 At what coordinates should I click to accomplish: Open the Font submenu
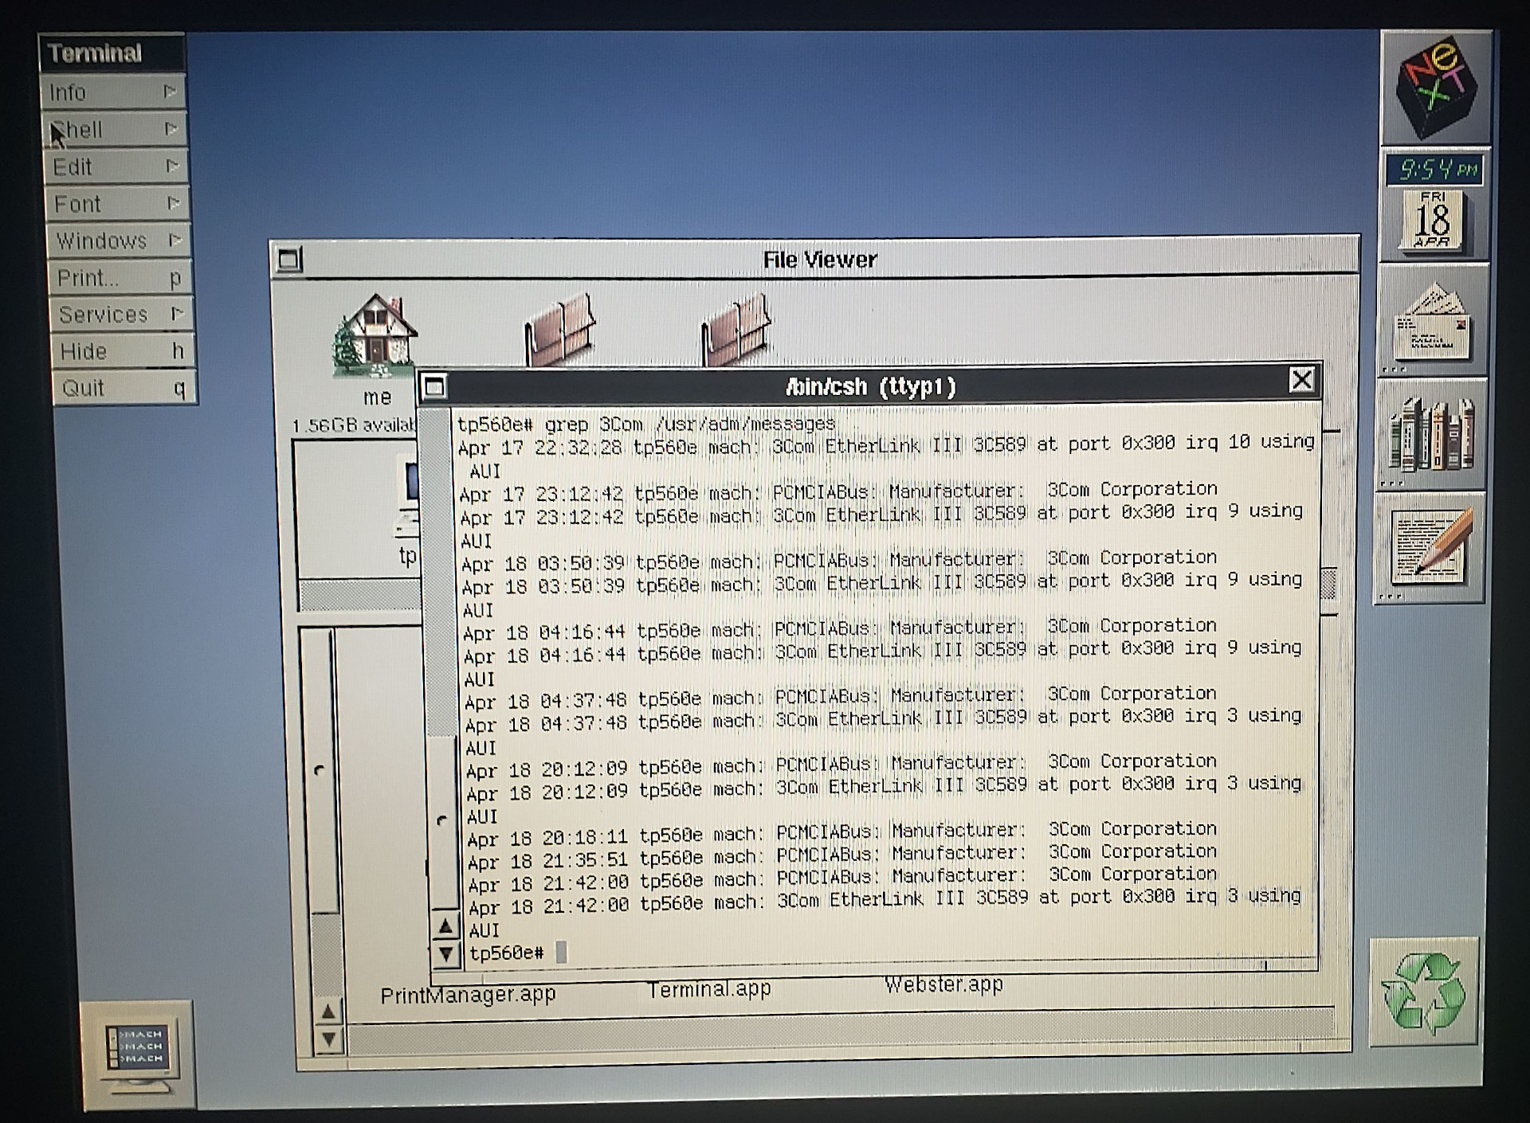[x=120, y=204]
